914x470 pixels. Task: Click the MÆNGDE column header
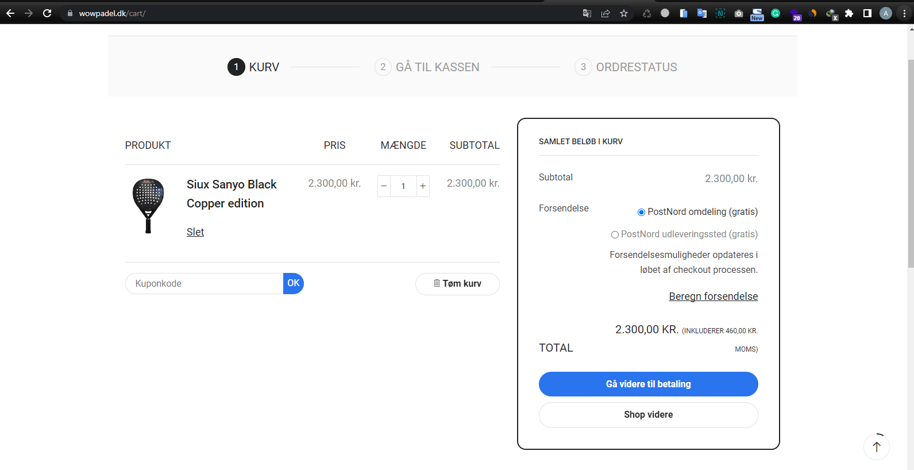point(403,145)
